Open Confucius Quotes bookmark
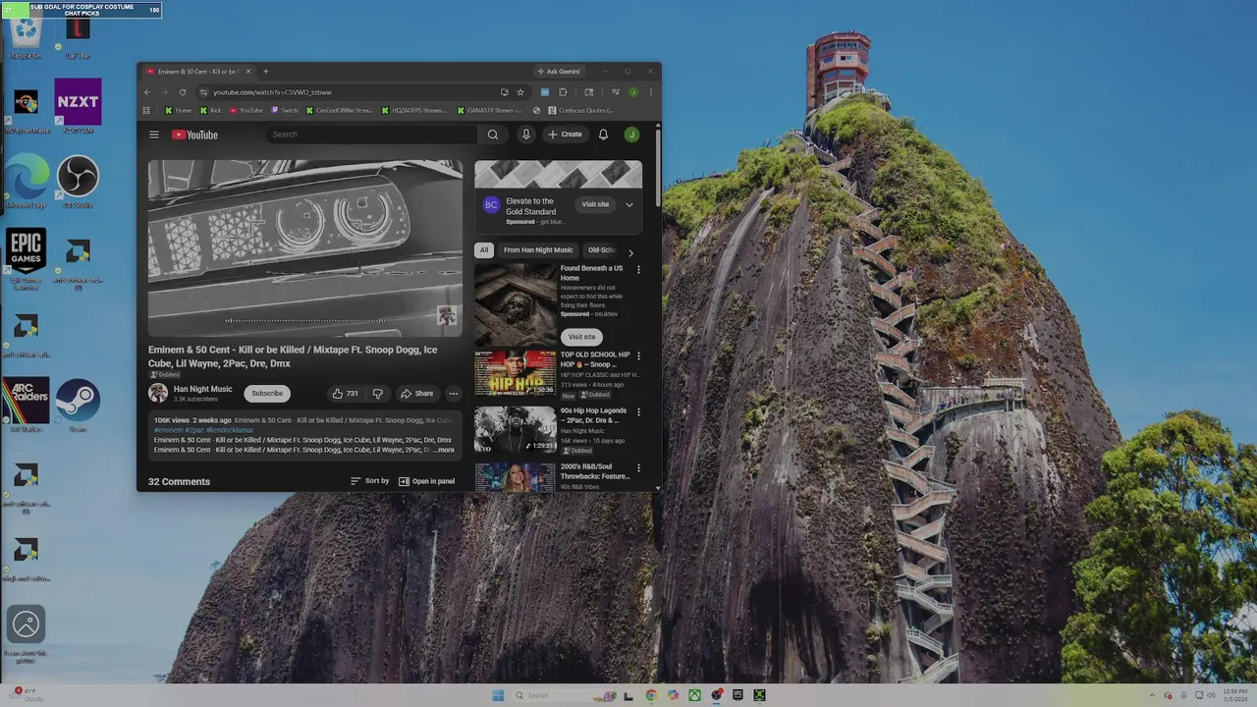This screenshot has width=1257, height=707. click(x=580, y=110)
